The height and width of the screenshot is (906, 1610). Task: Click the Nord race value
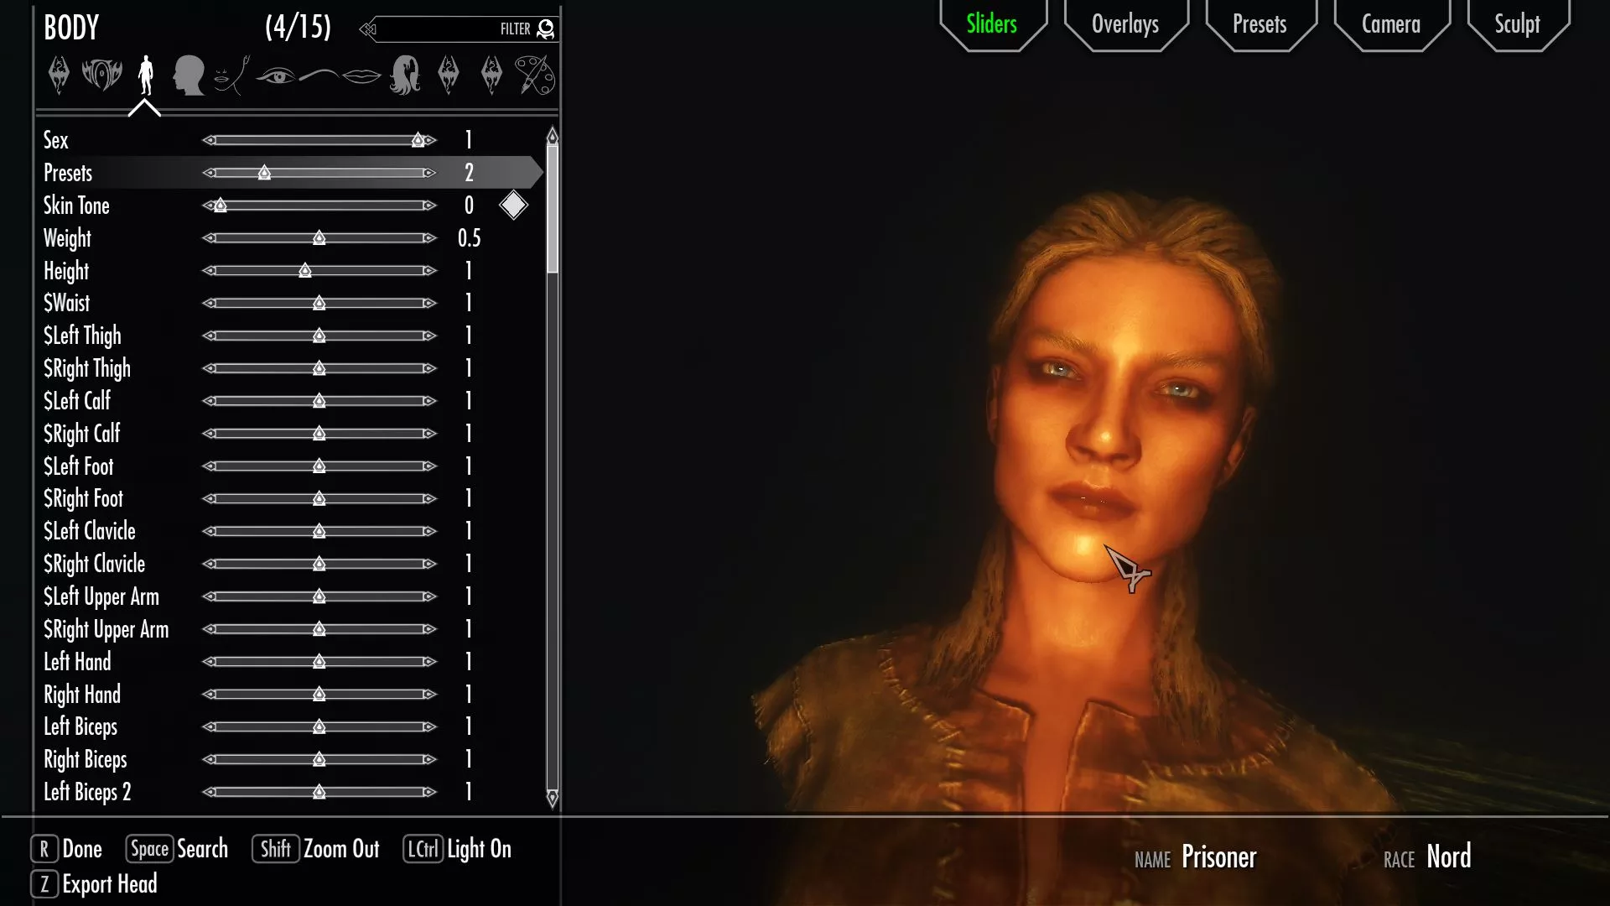[1448, 857]
